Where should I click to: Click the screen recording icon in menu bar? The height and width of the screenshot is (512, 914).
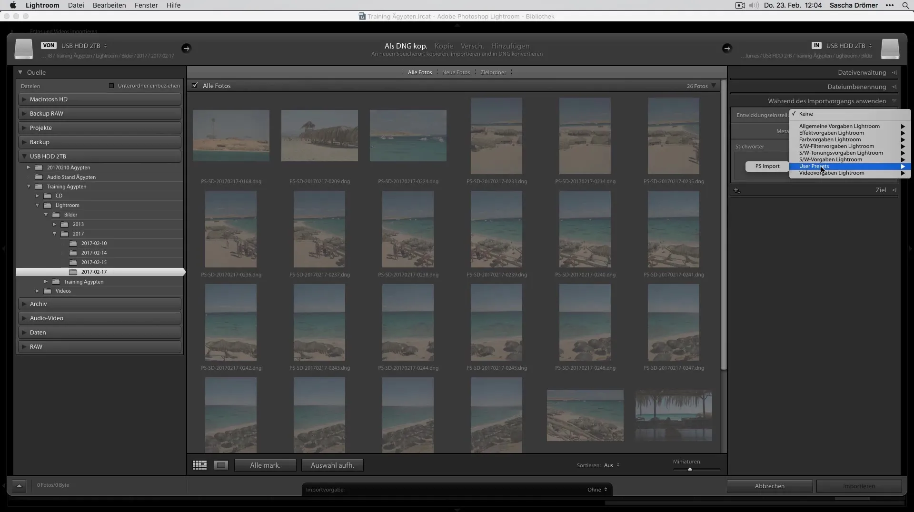[740, 5]
